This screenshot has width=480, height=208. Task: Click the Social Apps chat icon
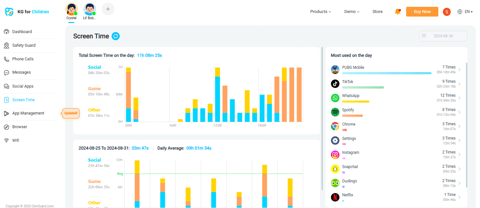click(6, 86)
